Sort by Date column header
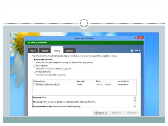This screenshot has width=168, height=126. click(98, 81)
